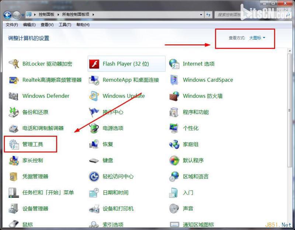The width and height of the screenshot is (295, 230).
Task: Click the 操作中心 flag icon
Action: coord(94,112)
